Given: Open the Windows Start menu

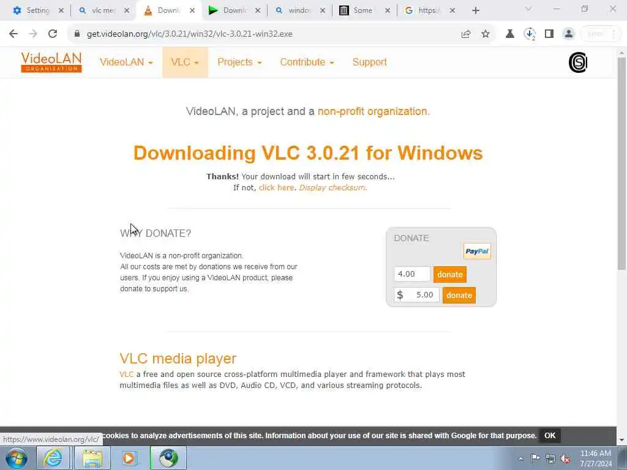Looking at the screenshot, I should [x=16, y=458].
